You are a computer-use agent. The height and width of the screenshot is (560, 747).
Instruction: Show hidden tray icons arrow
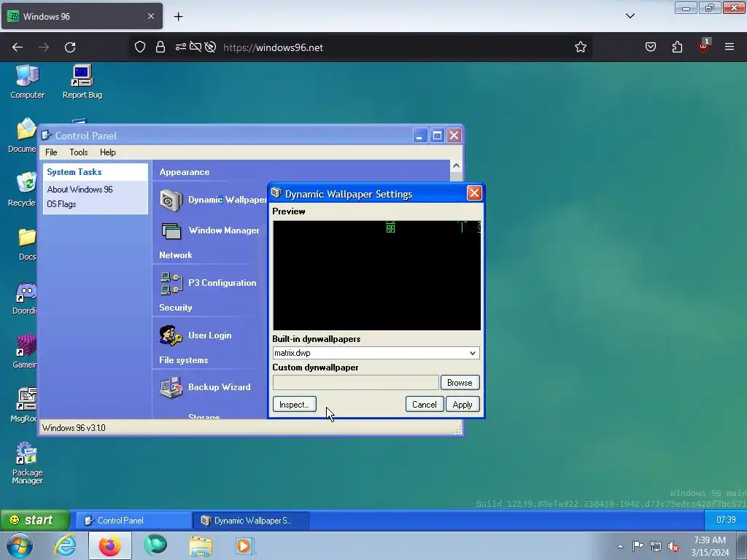tap(620, 546)
